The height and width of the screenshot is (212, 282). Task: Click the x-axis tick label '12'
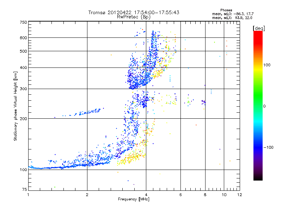(240, 195)
